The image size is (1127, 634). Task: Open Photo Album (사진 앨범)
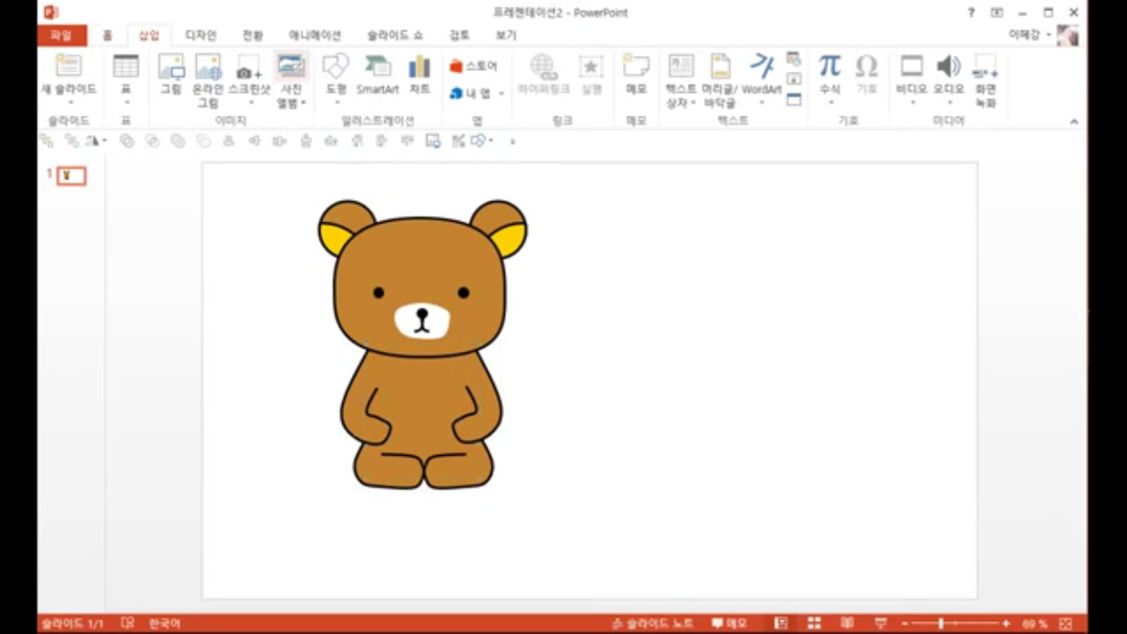point(291,79)
